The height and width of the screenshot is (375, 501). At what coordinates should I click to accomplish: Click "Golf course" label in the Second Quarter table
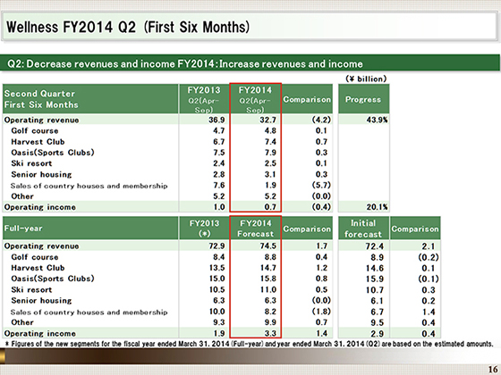coord(35,130)
